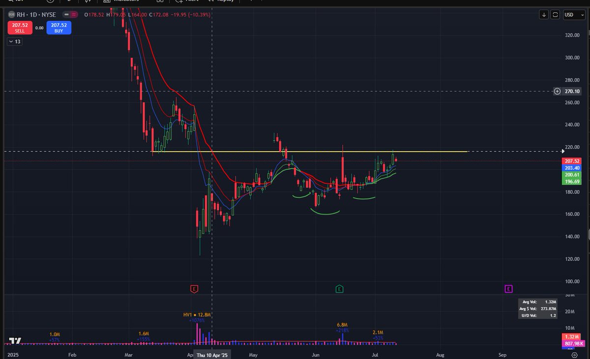Click the 100.00 price axis label
Viewport: 590px width, 359px height.
[x=572, y=281]
